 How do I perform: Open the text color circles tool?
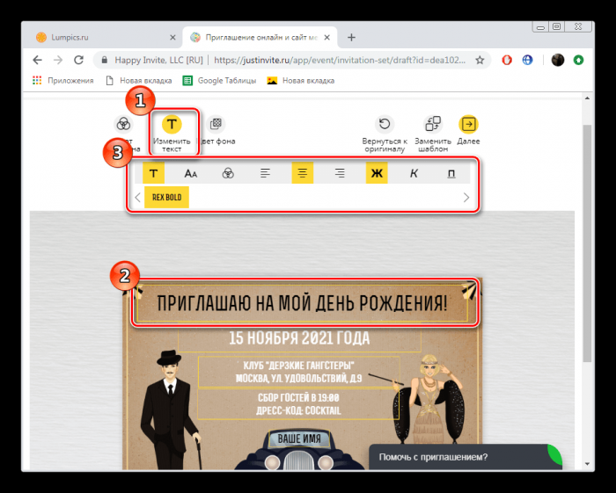(228, 173)
